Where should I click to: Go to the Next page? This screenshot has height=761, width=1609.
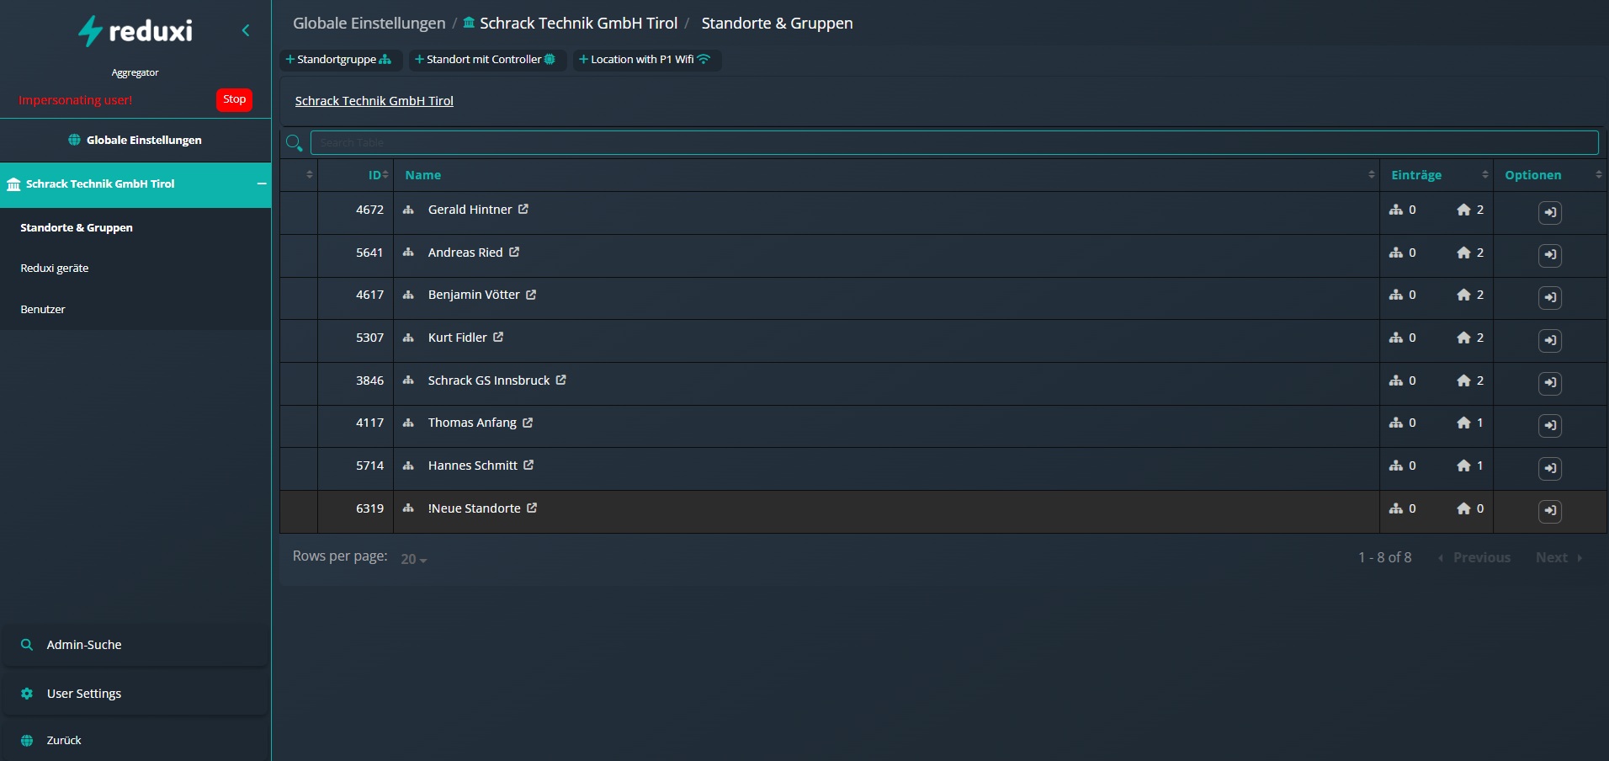tap(1559, 557)
